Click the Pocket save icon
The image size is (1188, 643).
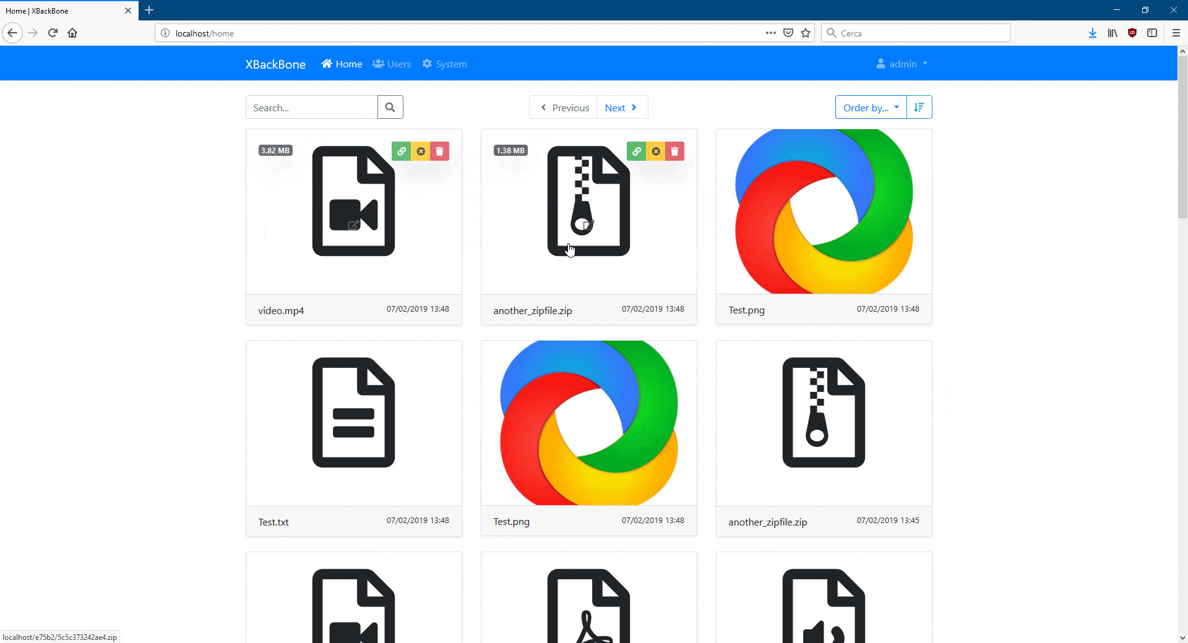click(x=788, y=33)
